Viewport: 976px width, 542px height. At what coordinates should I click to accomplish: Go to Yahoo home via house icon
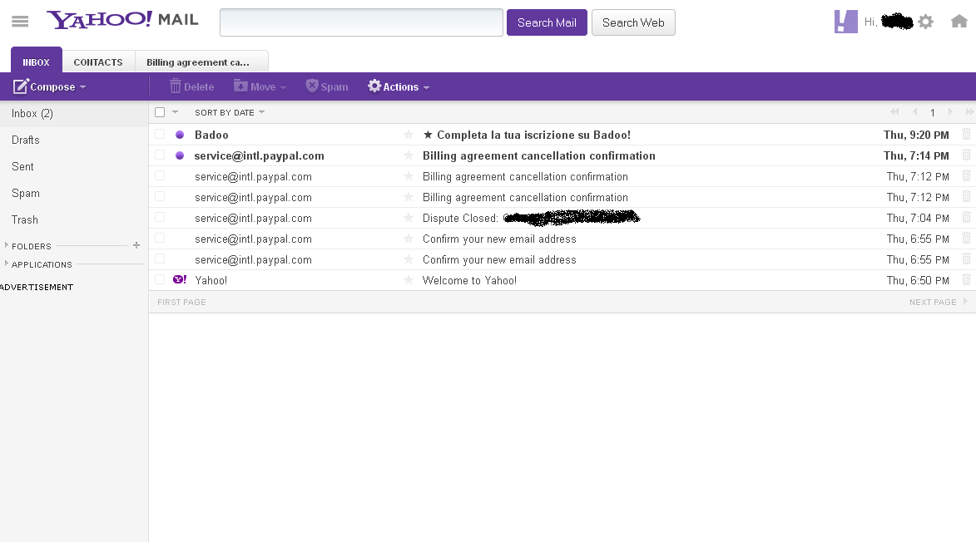959,22
